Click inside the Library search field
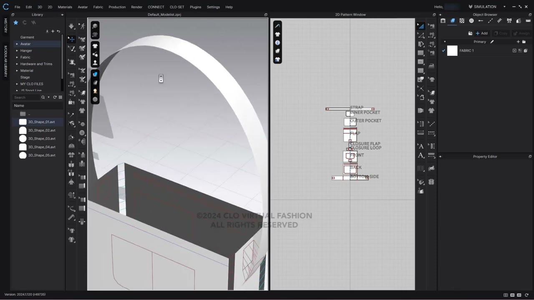This screenshot has height=300, width=534. point(26,97)
